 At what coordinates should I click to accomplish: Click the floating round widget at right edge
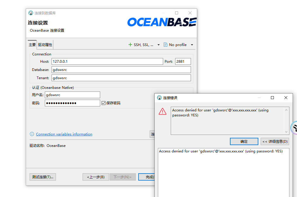(294, 128)
